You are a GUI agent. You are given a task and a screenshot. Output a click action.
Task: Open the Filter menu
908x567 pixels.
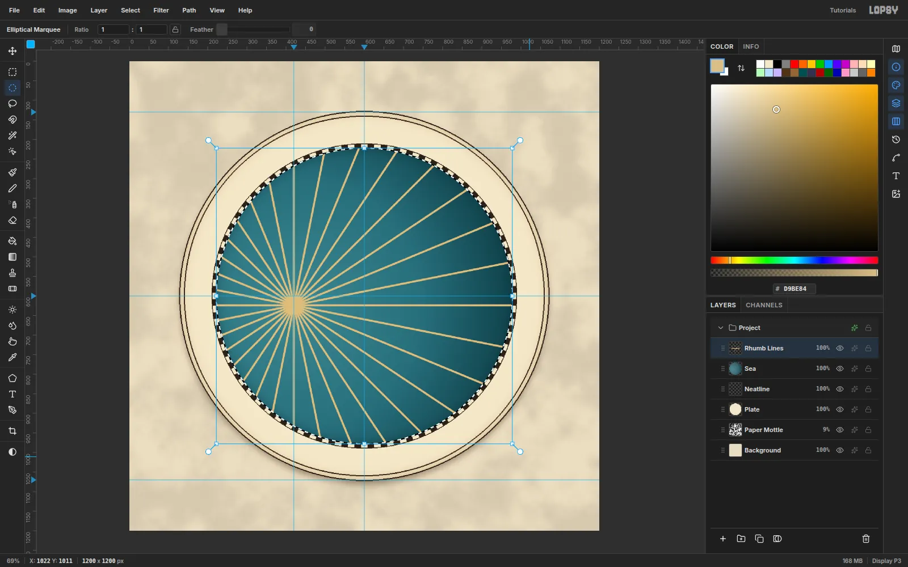161,10
